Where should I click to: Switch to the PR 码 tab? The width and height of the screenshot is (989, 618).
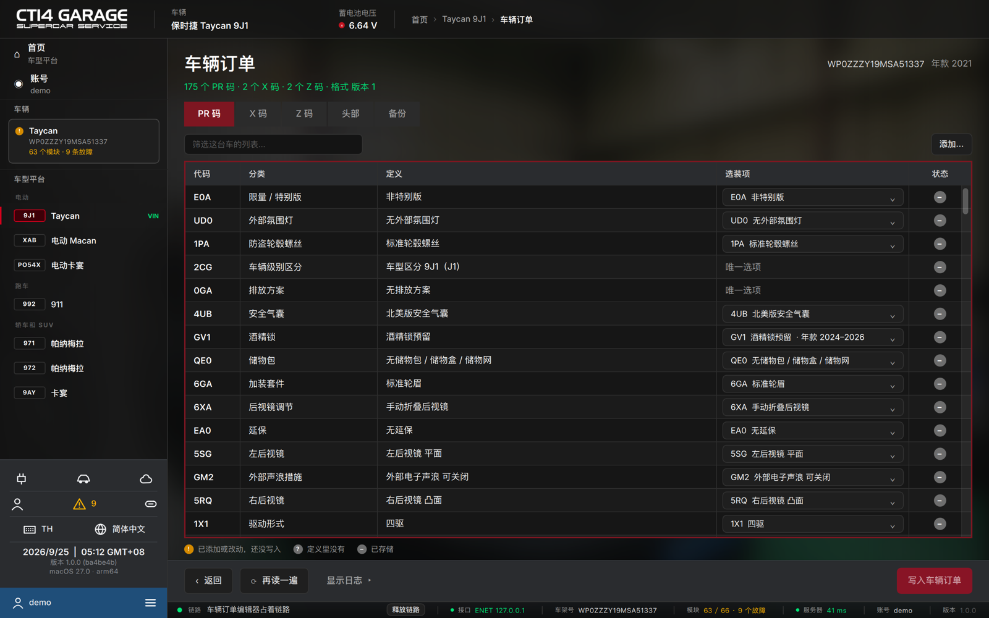click(209, 114)
